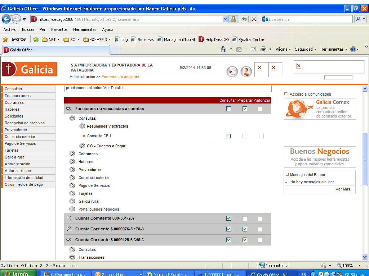Click the round document icon in header

tap(232, 72)
